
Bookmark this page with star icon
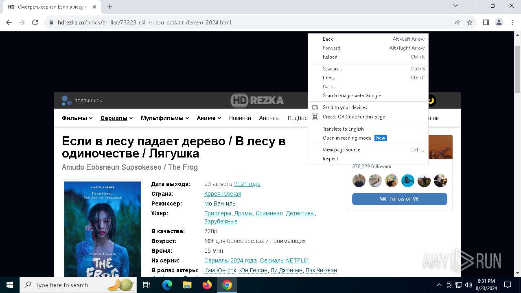point(470,22)
